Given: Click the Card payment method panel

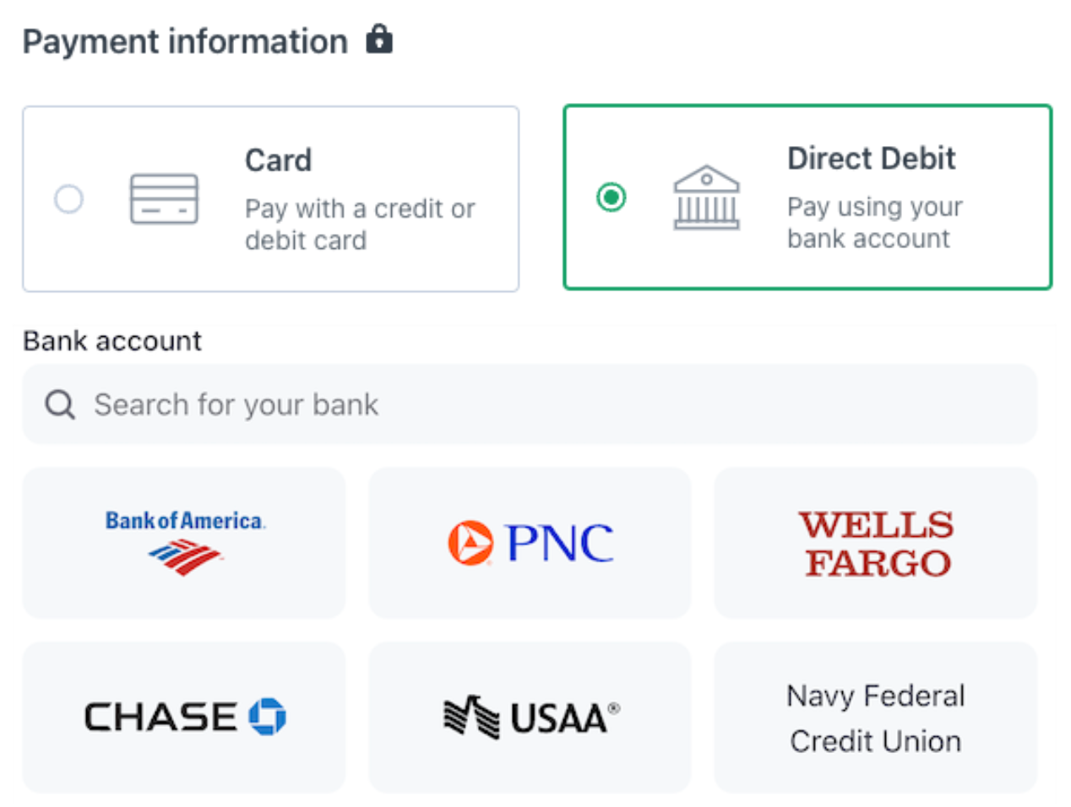Looking at the screenshot, I should (x=271, y=199).
